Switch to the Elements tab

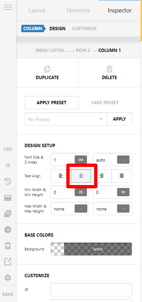point(78,10)
